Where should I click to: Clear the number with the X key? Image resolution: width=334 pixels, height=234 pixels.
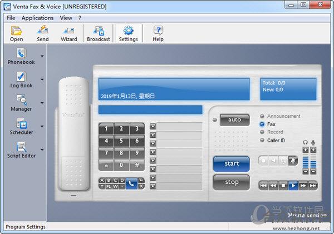pos(141,186)
